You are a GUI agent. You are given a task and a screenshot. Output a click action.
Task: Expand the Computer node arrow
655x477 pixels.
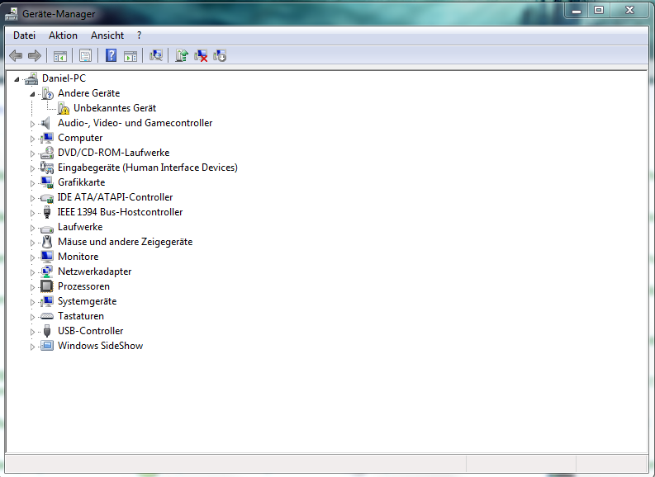click(32, 139)
